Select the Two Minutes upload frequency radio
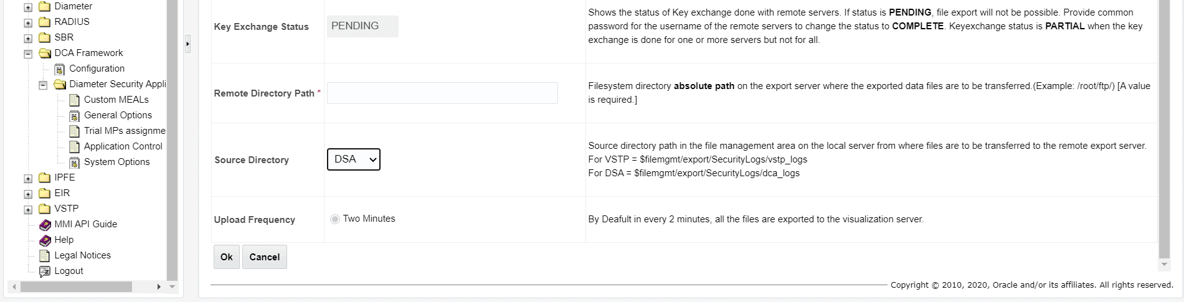 [x=335, y=219]
